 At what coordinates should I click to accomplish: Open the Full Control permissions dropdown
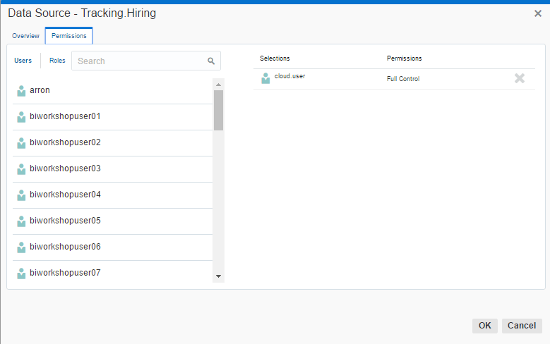pyautogui.click(x=403, y=79)
